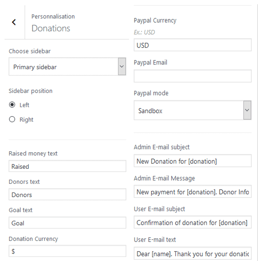Click the back arrow beside Personnalisation
Screen dimensions: 258x261
pyautogui.click(x=14, y=22)
